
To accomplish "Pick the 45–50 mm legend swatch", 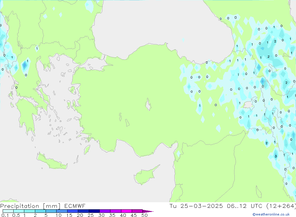I will tap(137, 211).
